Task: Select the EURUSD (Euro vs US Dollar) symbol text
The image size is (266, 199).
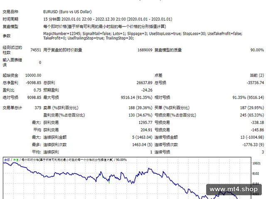Action: tap(67, 12)
